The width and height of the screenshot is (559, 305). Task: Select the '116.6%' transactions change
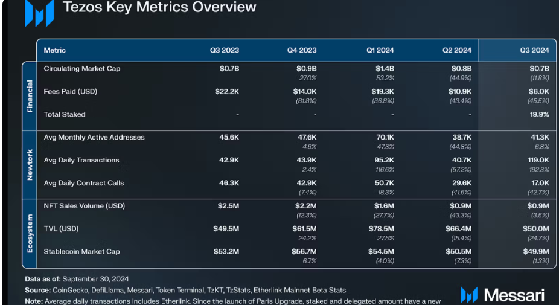pos(385,170)
